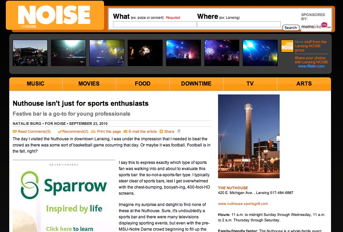Open the DOWNTIME tab
343x232 pixels.
[x=196, y=83]
